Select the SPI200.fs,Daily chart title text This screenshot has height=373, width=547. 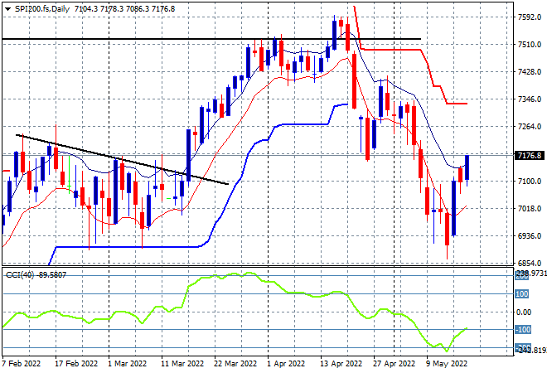point(42,9)
